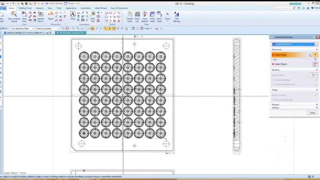Click the section side view at right
The height and width of the screenshot is (180, 320).
(236, 95)
